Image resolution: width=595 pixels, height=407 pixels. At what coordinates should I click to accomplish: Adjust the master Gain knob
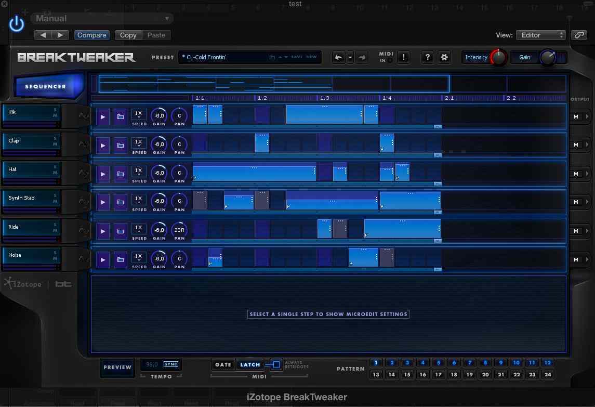(548, 57)
